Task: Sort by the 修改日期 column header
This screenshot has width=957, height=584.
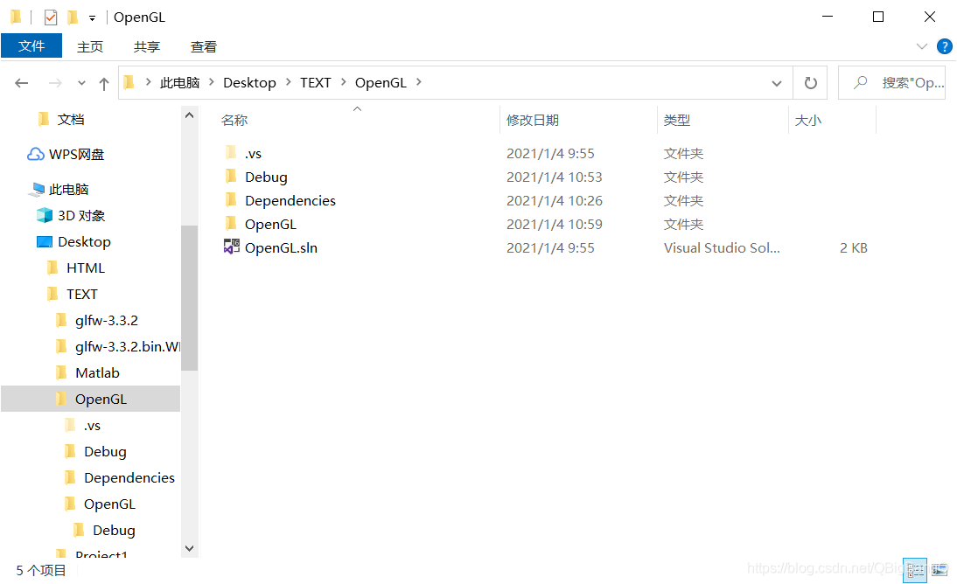Action: tap(532, 121)
